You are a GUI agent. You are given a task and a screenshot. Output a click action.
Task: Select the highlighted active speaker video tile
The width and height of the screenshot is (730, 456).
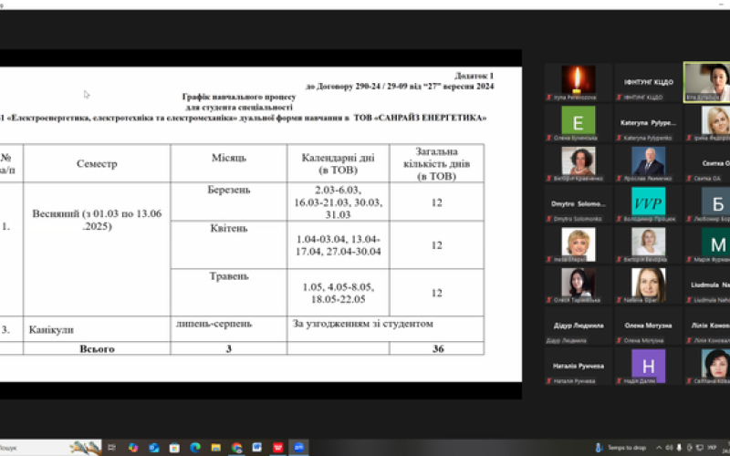point(706,82)
